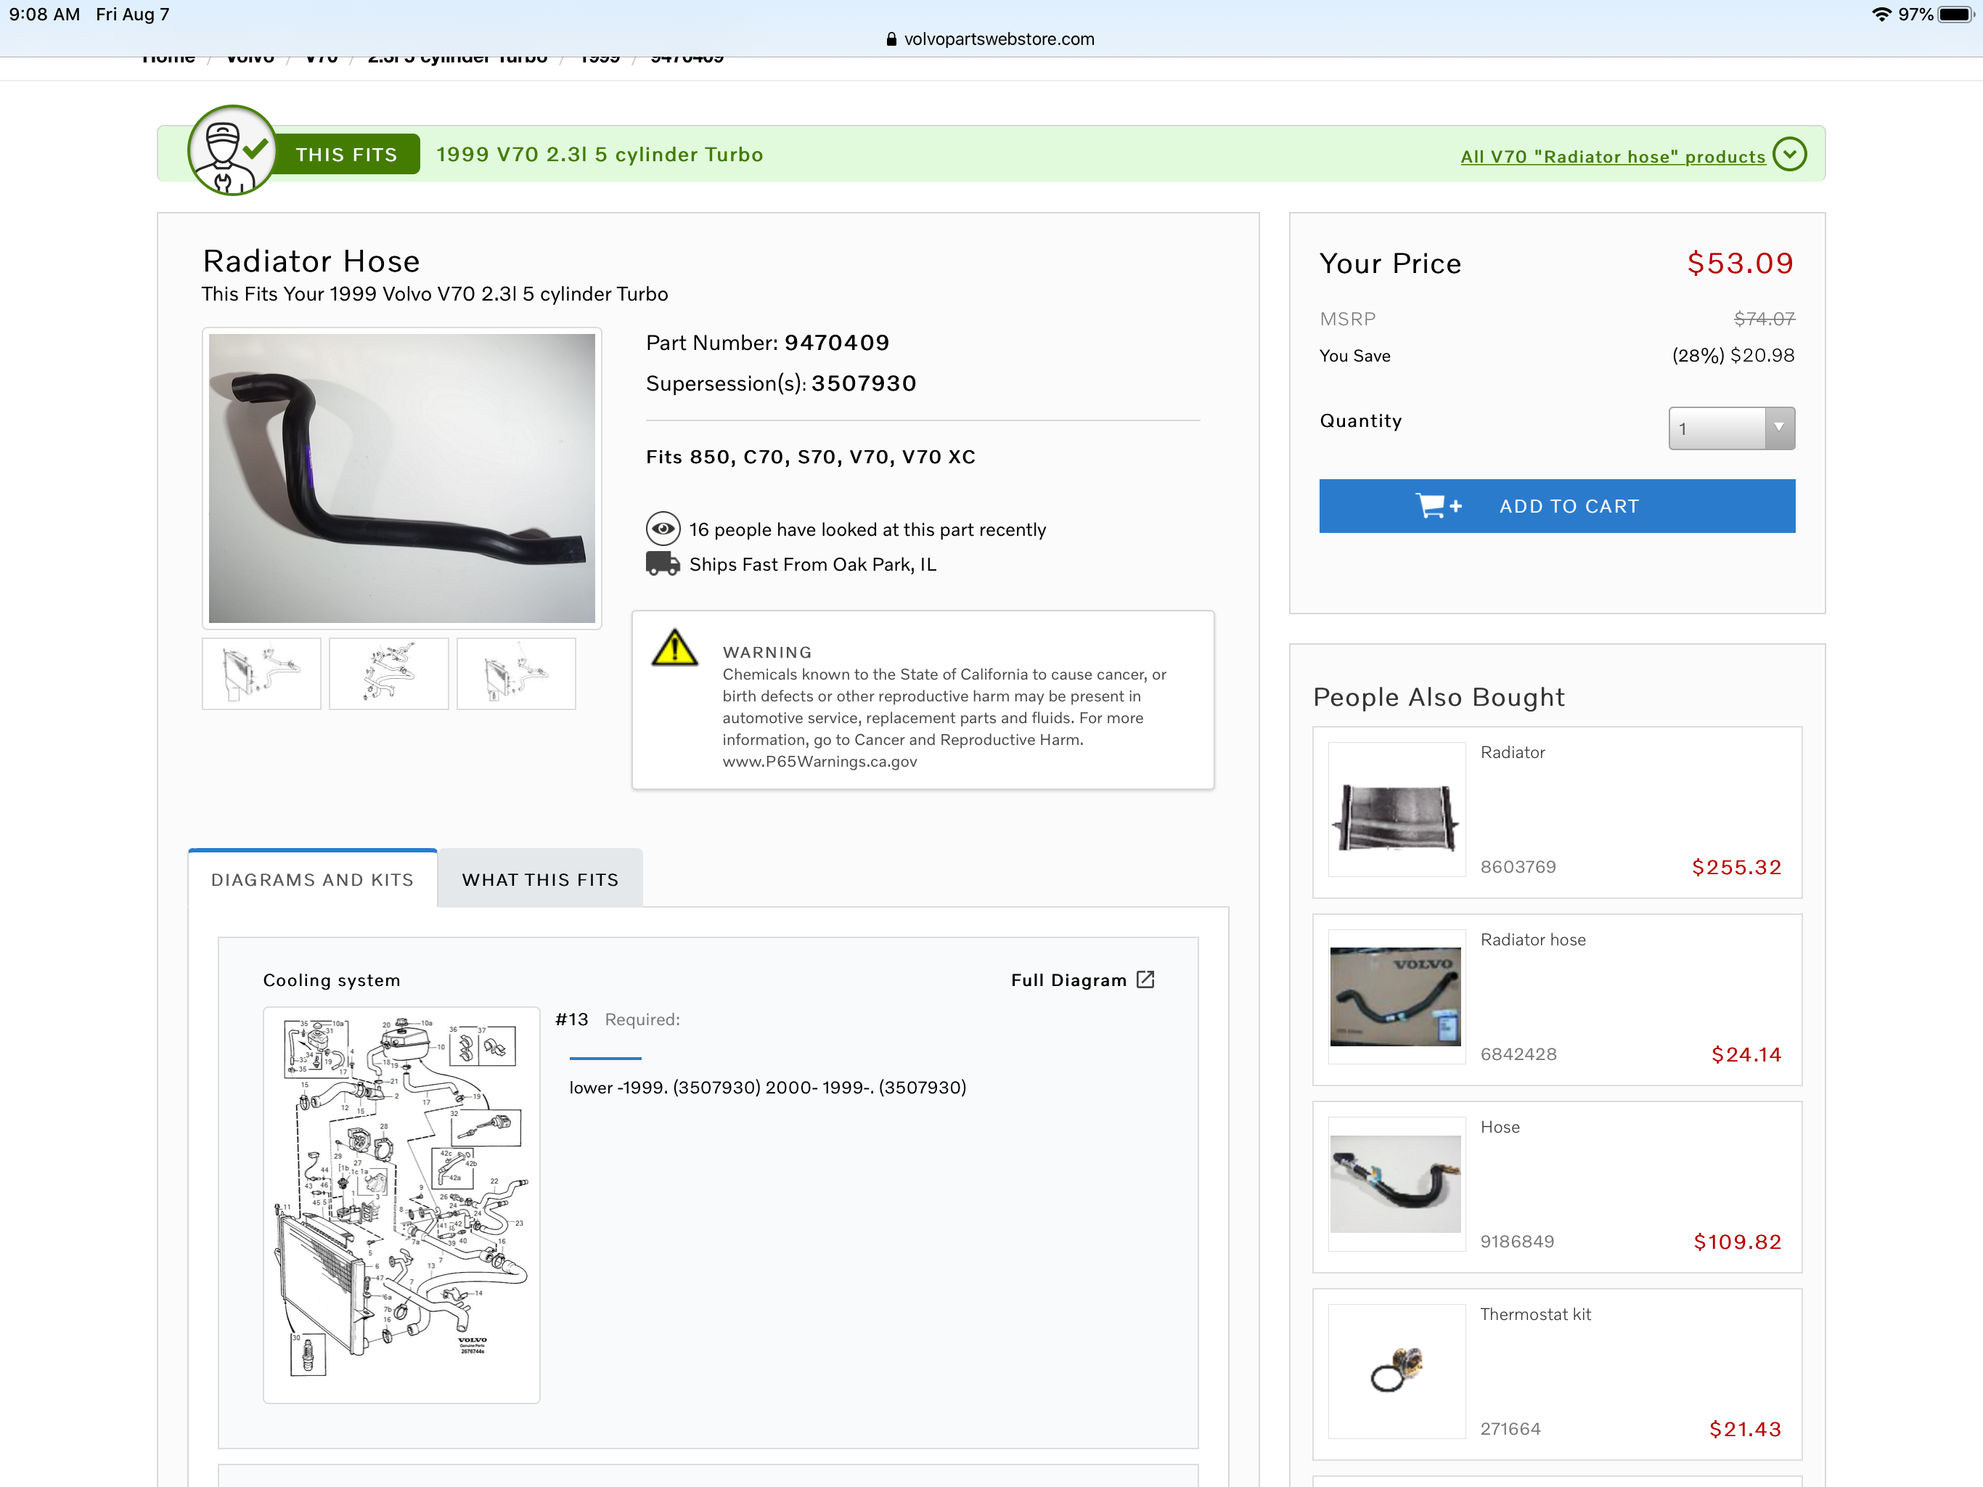Open Full Diagram external link icon
The height and width of the screenshot is (1487, 1983).
(x=1145, y=979)
